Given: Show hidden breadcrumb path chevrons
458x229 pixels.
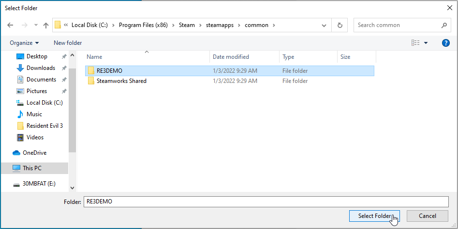Looking at the screenshot, I should (66, 25).
